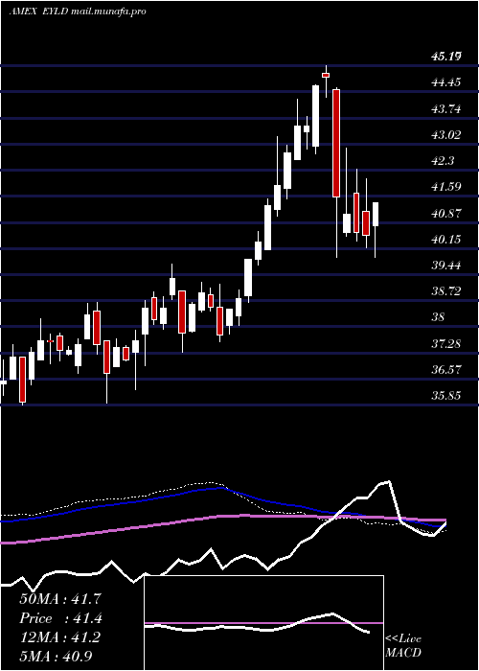
Task: Click the 45.17 price axis label
Action: [x=445, y=56]
